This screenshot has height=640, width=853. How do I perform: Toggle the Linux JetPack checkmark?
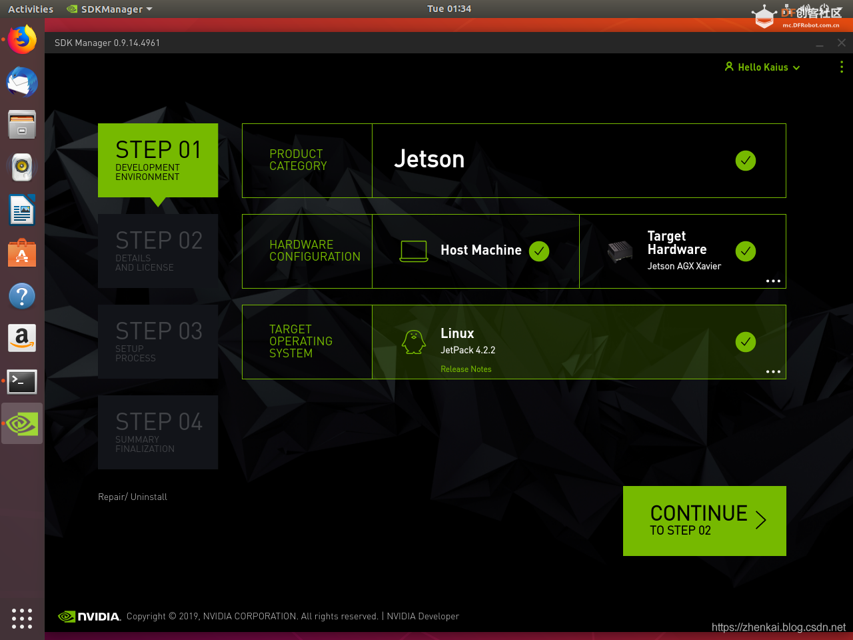click(746, 342)
